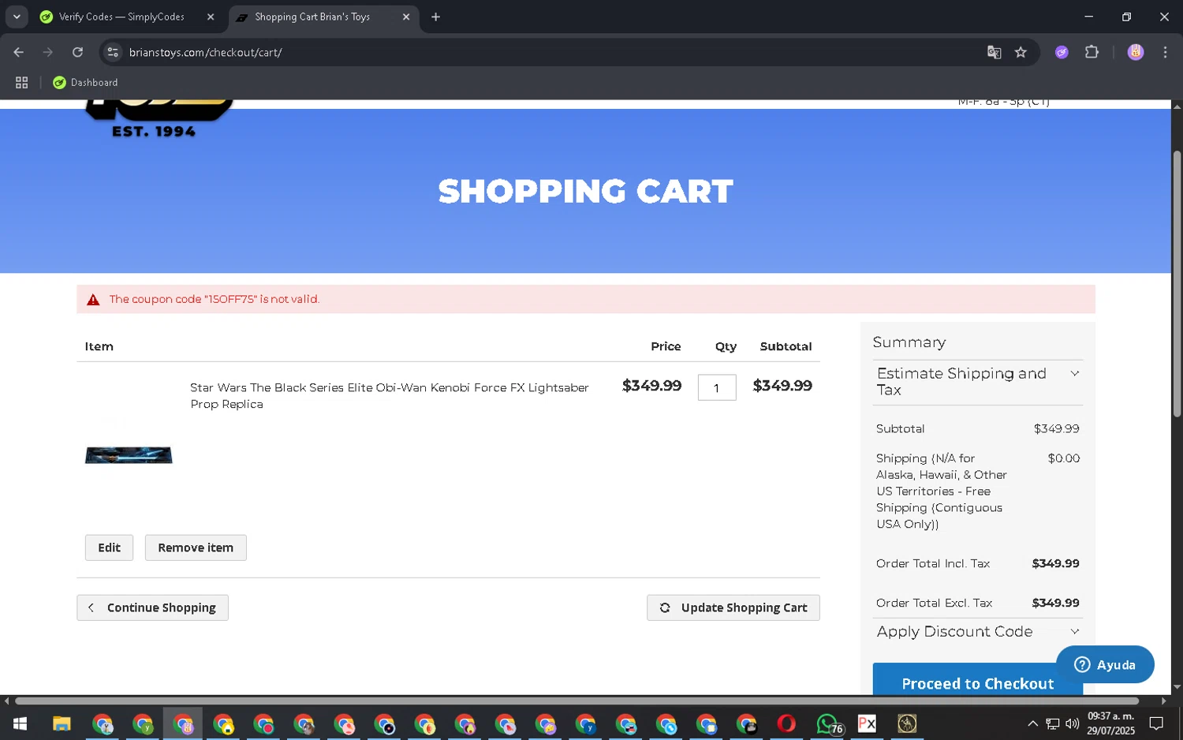Click the lightsaber product thumbnail

click(129, 455)
